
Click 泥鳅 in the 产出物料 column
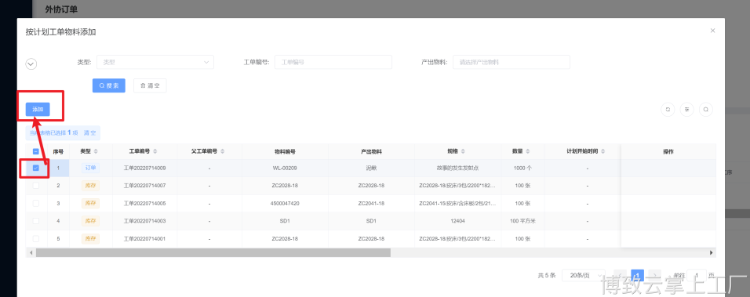coord(371,168)
